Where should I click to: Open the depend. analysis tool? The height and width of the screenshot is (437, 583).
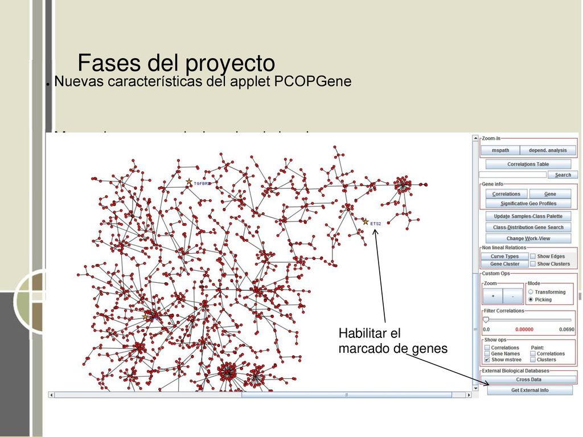(548, 150)
